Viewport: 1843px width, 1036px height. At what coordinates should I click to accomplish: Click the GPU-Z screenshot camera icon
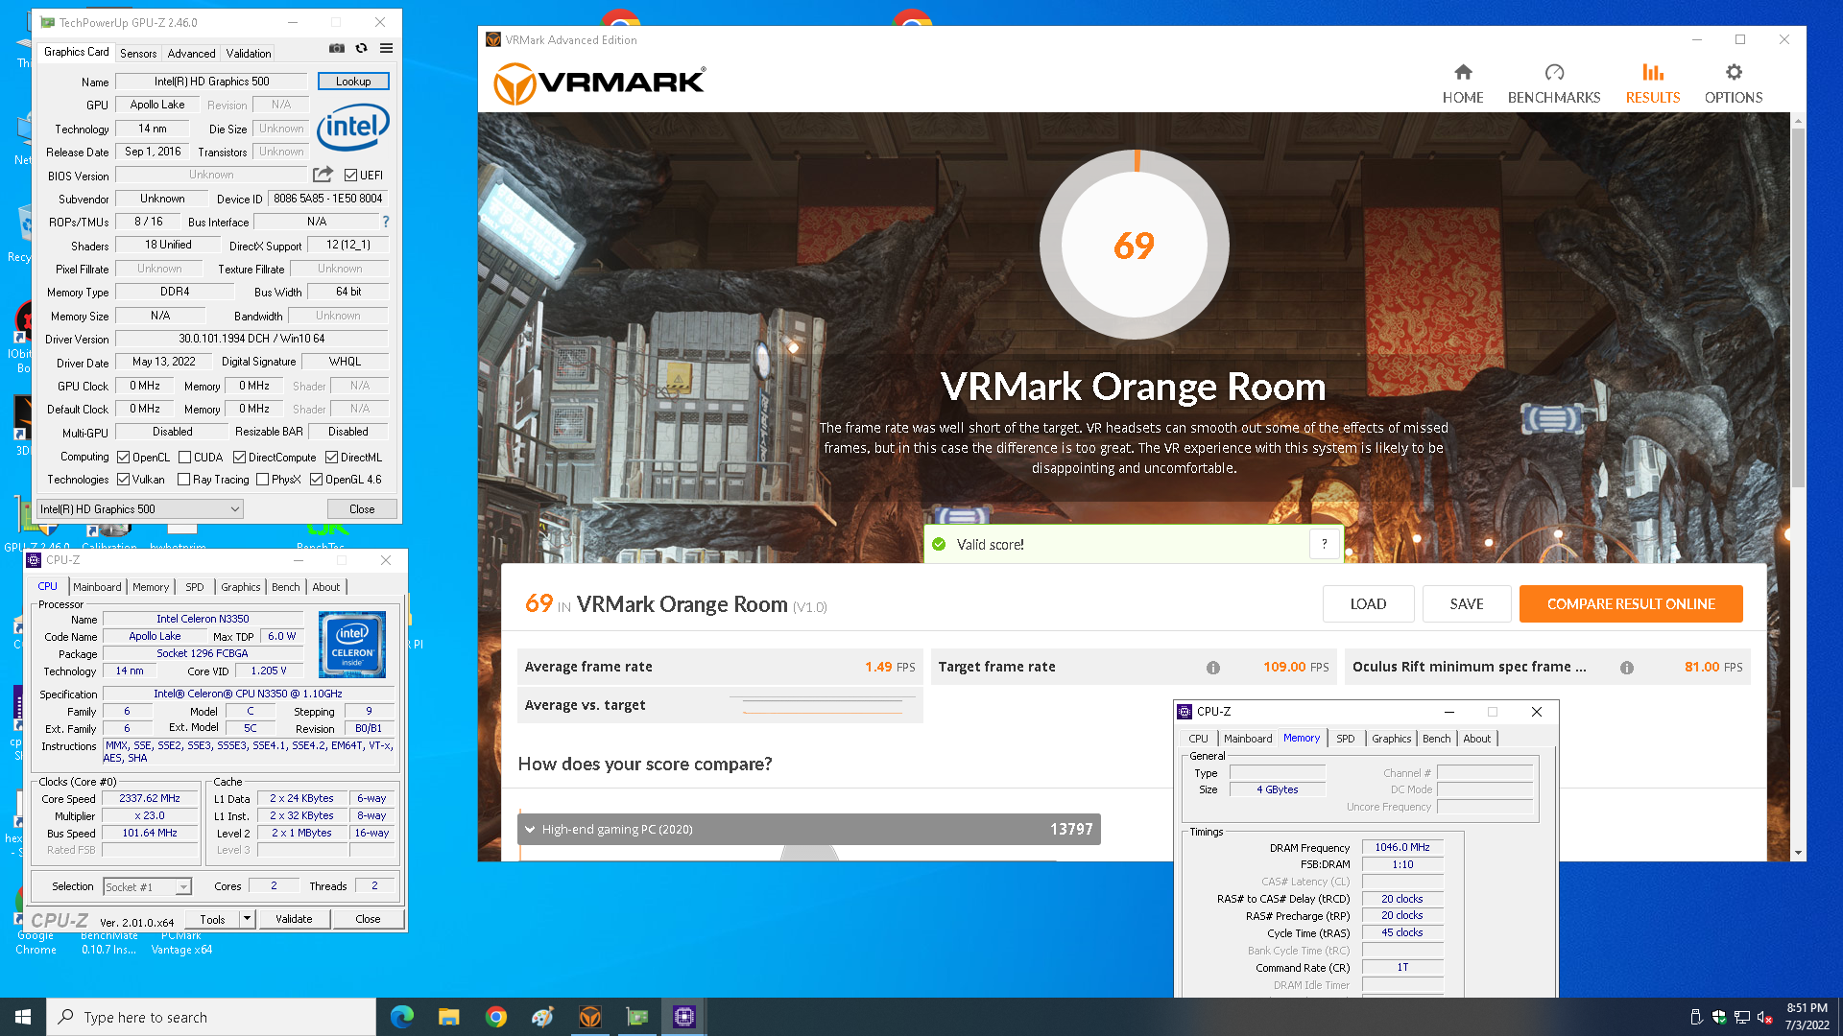coord(336,48)
